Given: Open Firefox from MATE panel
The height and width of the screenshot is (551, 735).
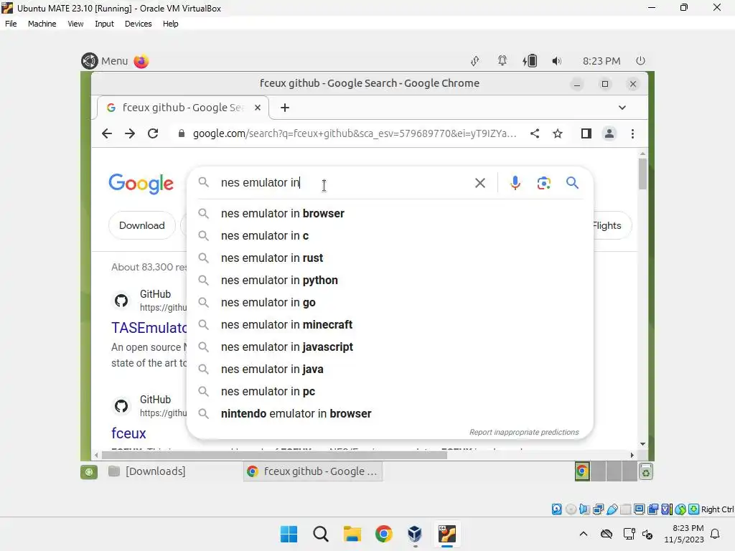Looking at the screenshot, I should click(141, 61).
